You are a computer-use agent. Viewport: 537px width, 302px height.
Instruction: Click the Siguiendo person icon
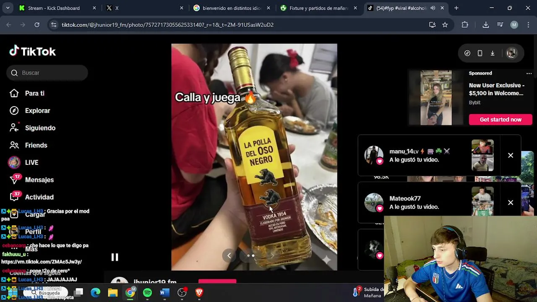pyautogui.click(x=14, y=128)
